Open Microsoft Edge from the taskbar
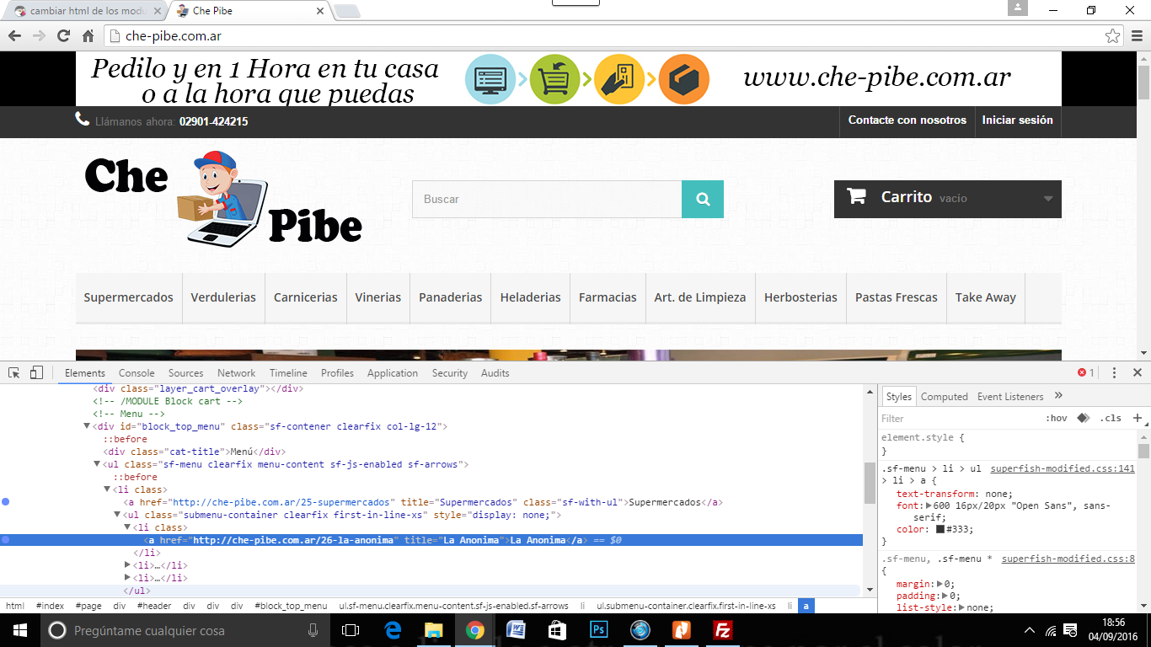Viewport: 1151px width, 647px height. point(393,630)
